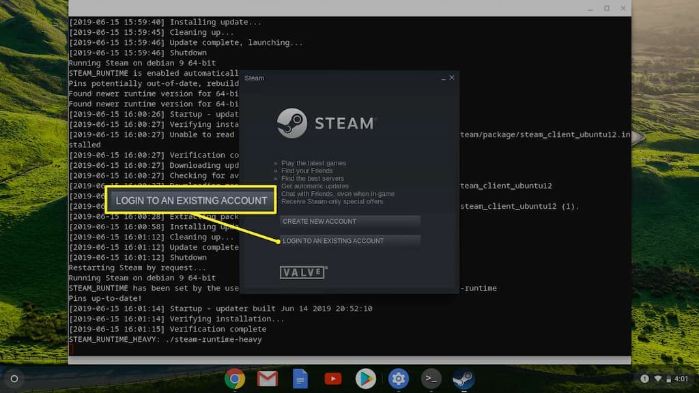699x393 pixels.
Task: Open YouTube from the shelf
Action: [333, 379]
